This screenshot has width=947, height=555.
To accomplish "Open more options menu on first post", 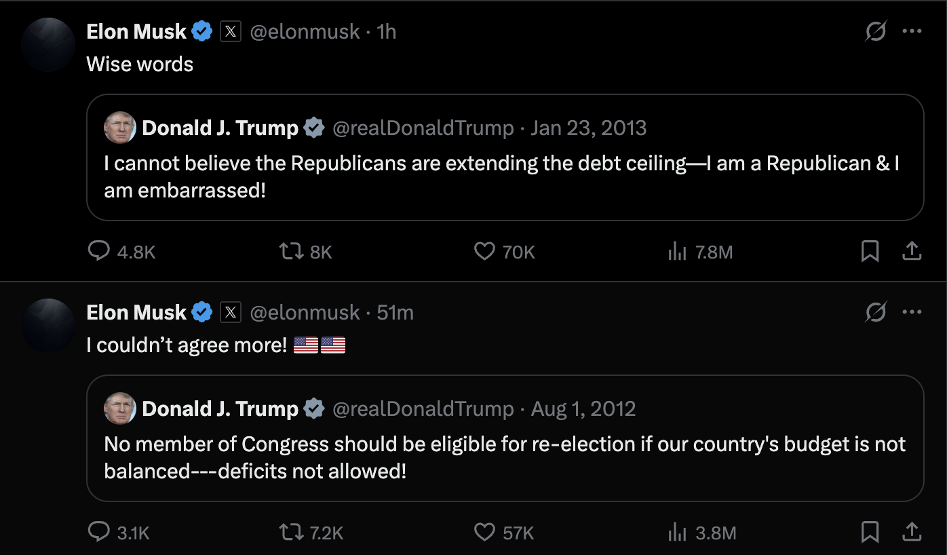I will coord(912,31).
